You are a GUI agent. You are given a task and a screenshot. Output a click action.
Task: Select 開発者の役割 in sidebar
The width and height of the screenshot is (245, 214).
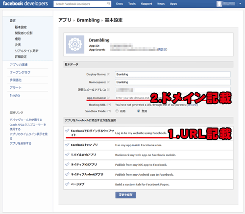tap(24, 33)
